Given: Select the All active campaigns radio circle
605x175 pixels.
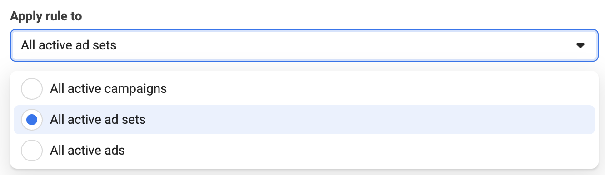Looking at the screenshot, I should point(32,89).
